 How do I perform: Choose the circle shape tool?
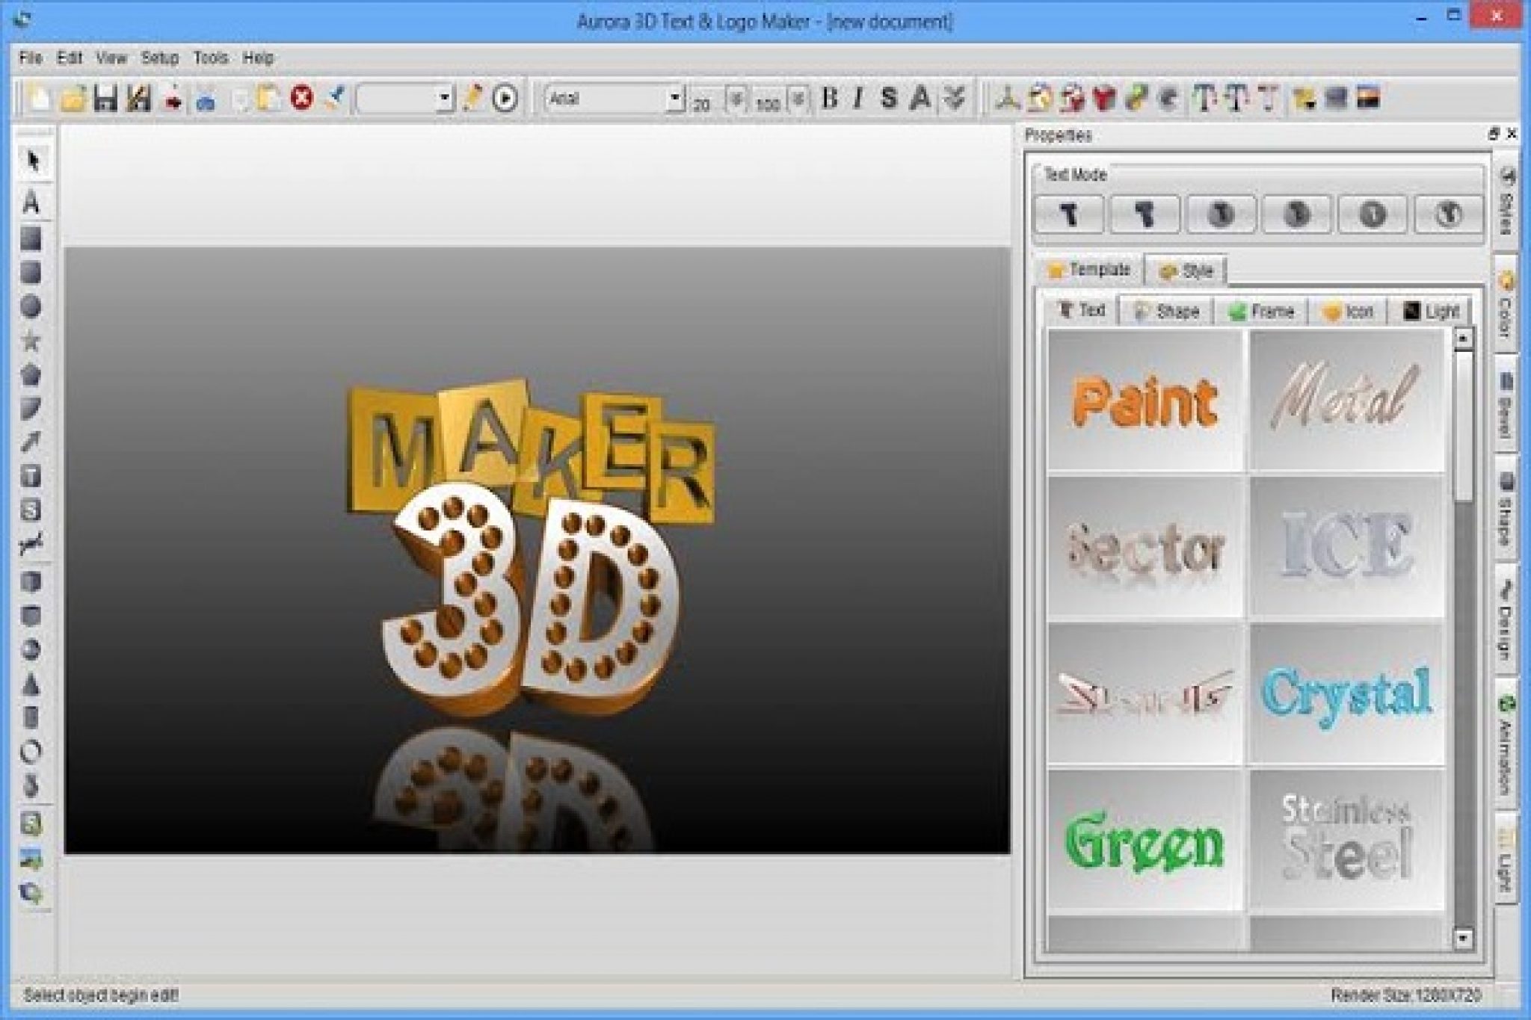pos(31,307)
